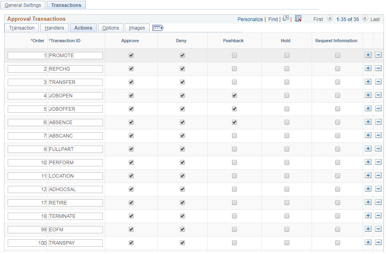
Task: Open the Handlers grid tab
Action: click(54, 28)
